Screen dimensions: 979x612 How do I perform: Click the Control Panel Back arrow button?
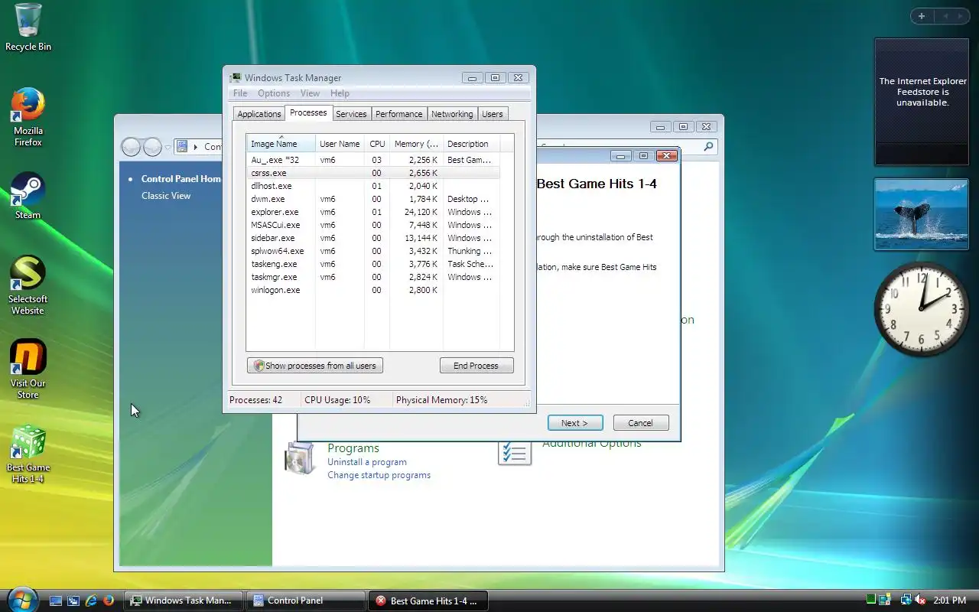(132, 146)
